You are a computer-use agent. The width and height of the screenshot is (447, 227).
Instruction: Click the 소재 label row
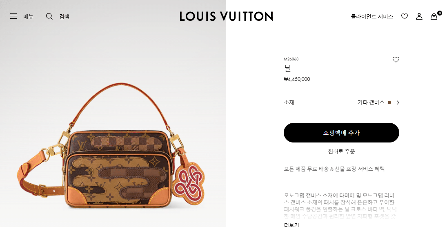click(x=341, y=102)
